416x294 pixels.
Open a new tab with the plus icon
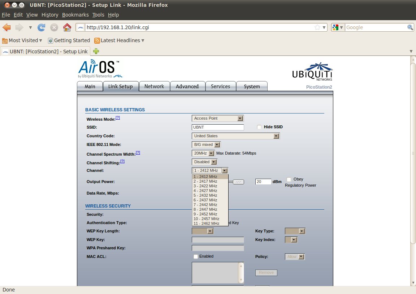pyautogui.click(x=96, y=51)
